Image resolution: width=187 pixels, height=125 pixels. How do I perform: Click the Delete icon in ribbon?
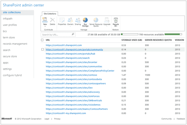(52, 20)
